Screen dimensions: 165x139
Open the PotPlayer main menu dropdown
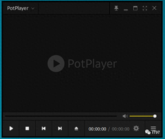point(21,8)
